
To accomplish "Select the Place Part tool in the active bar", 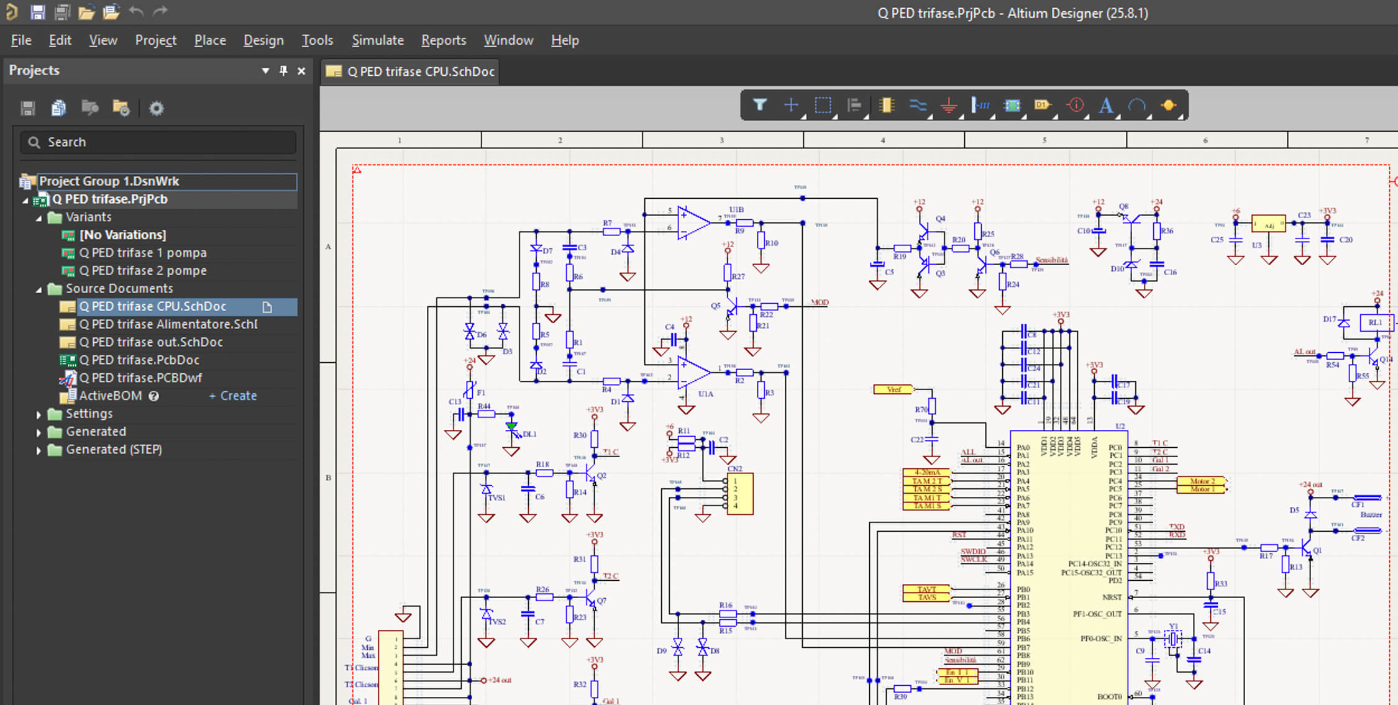I will tap(886, 106).
